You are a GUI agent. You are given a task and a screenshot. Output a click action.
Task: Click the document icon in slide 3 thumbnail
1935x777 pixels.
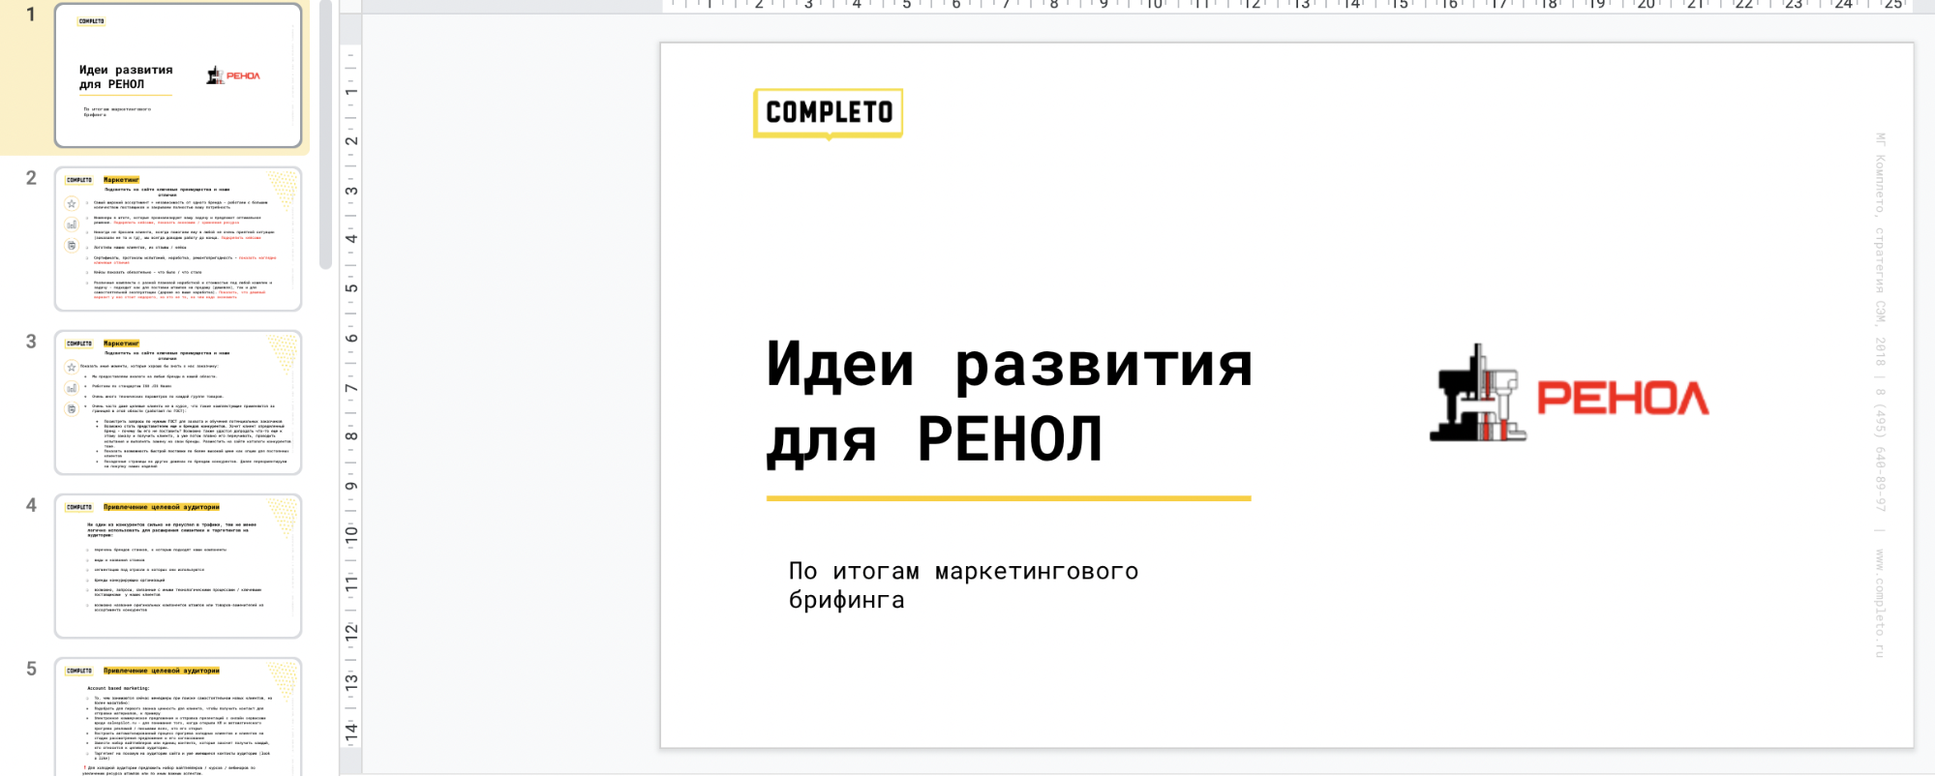tap(72, 408)
